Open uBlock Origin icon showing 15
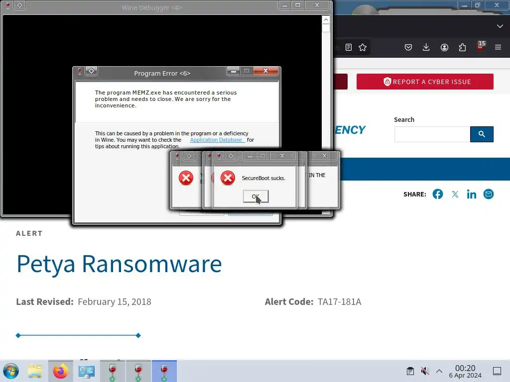The height and width of the screenshot is (382, 510). 481,46
